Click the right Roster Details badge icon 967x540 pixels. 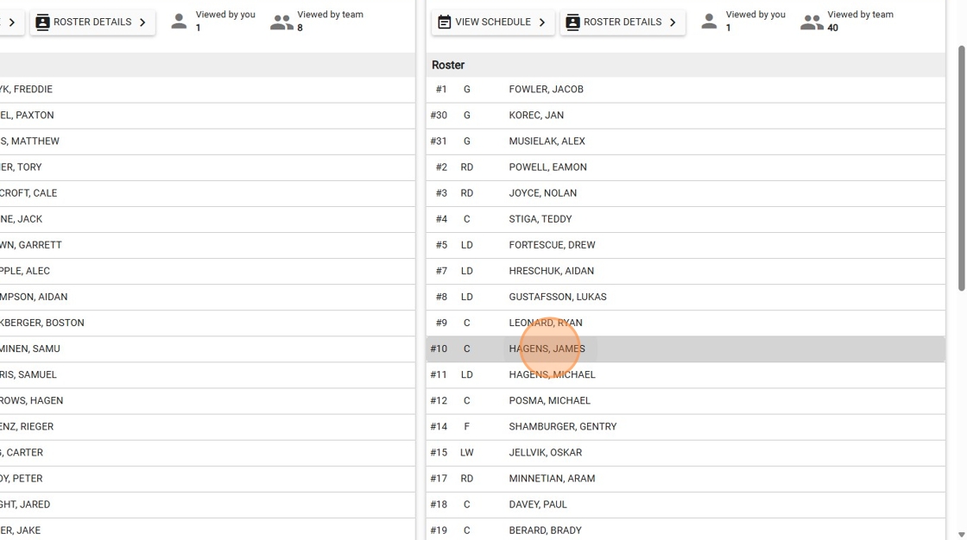click(x=572, y=22)
